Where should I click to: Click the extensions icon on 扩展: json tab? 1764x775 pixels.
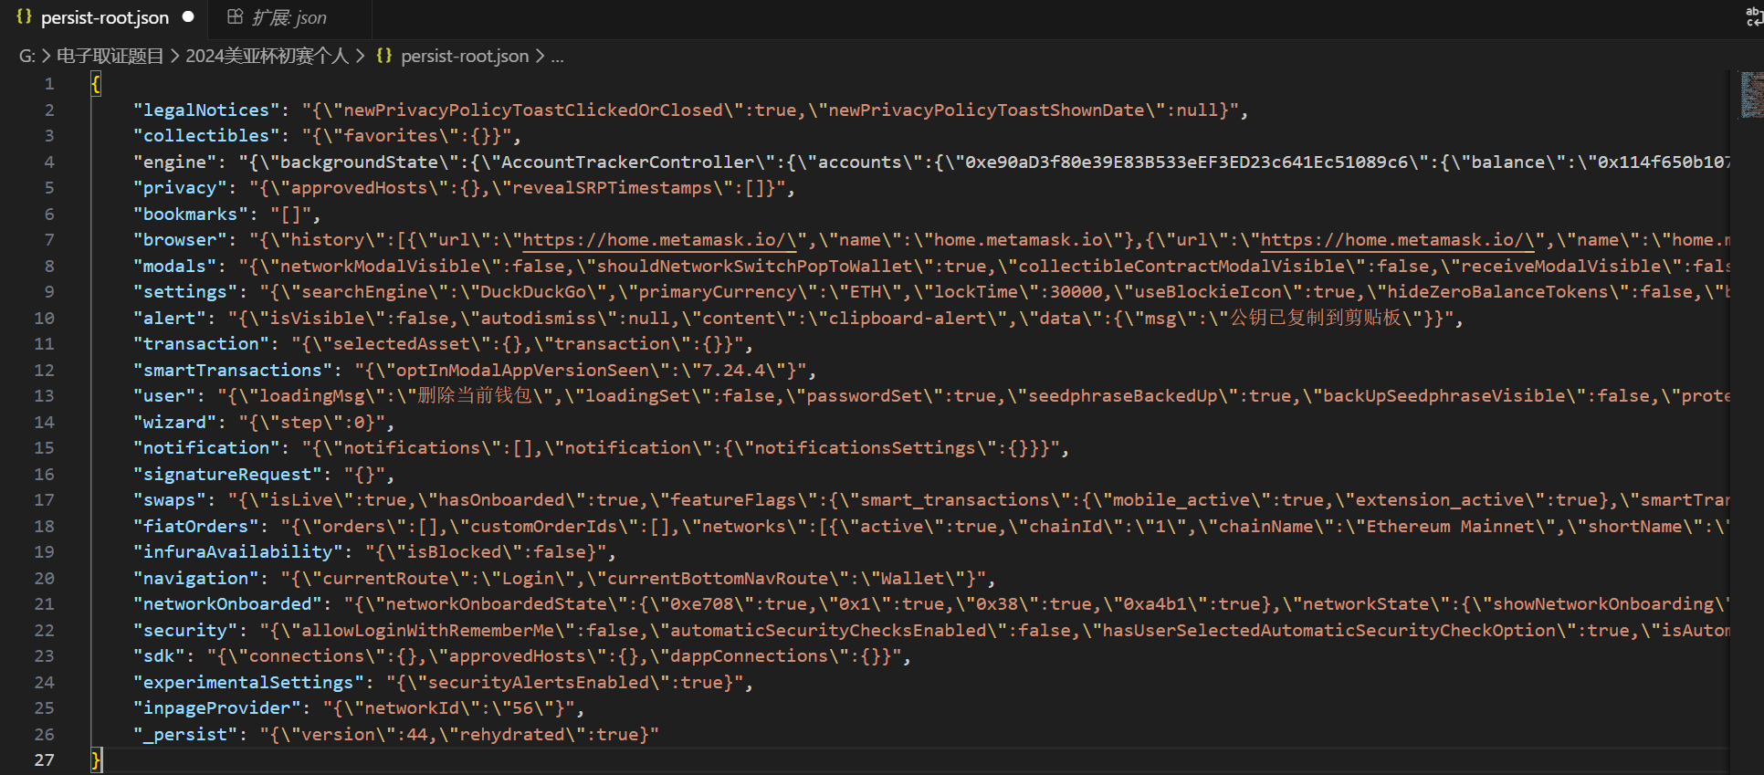pos(235,16)
